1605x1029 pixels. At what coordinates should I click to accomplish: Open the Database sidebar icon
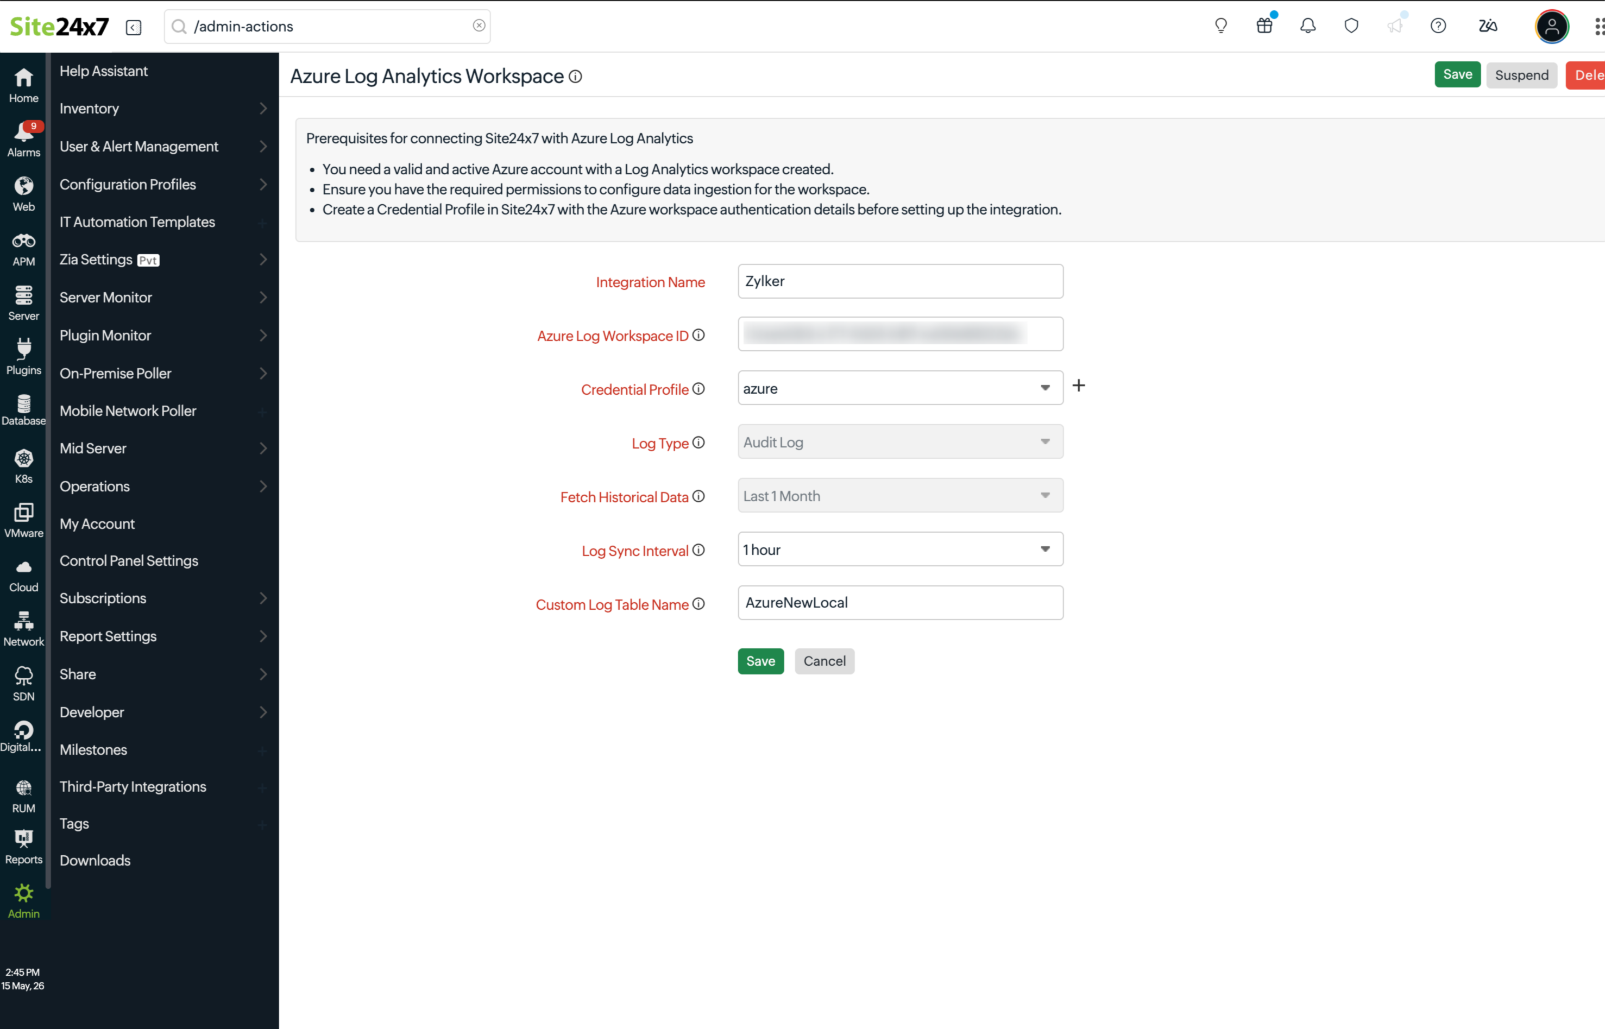click(x=23, y=411)
